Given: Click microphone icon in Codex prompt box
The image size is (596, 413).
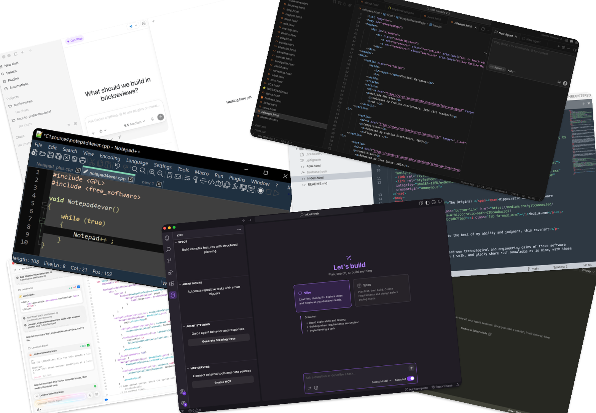Looking at the screenshot, I should [x=153, y=119].
